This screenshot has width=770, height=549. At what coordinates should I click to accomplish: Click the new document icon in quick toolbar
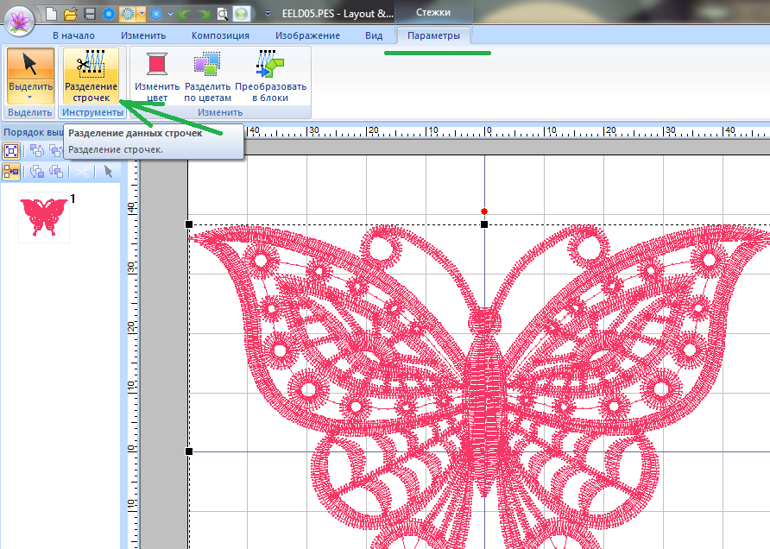(x=52, y=14)
